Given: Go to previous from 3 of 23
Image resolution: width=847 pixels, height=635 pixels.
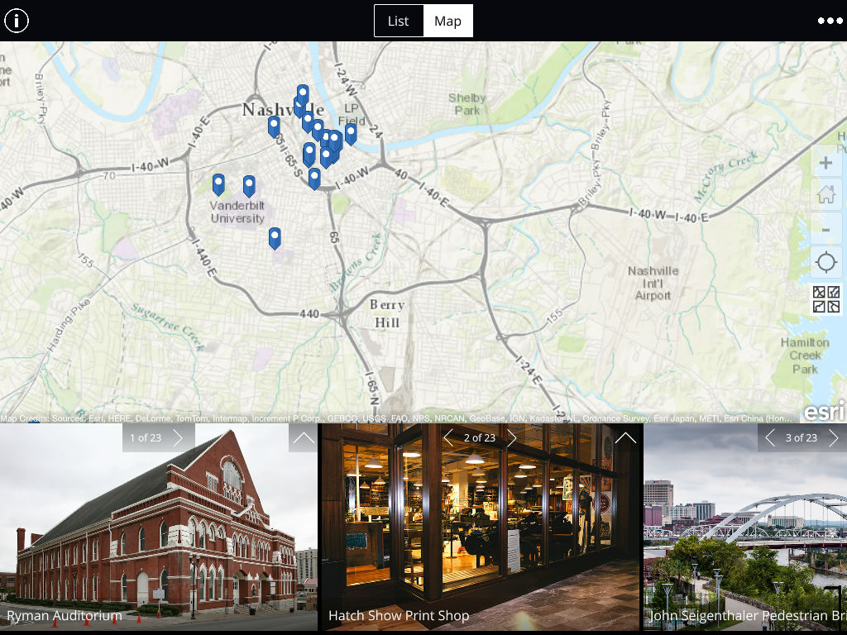Looking at the screenshot, I should coord(770,438).
